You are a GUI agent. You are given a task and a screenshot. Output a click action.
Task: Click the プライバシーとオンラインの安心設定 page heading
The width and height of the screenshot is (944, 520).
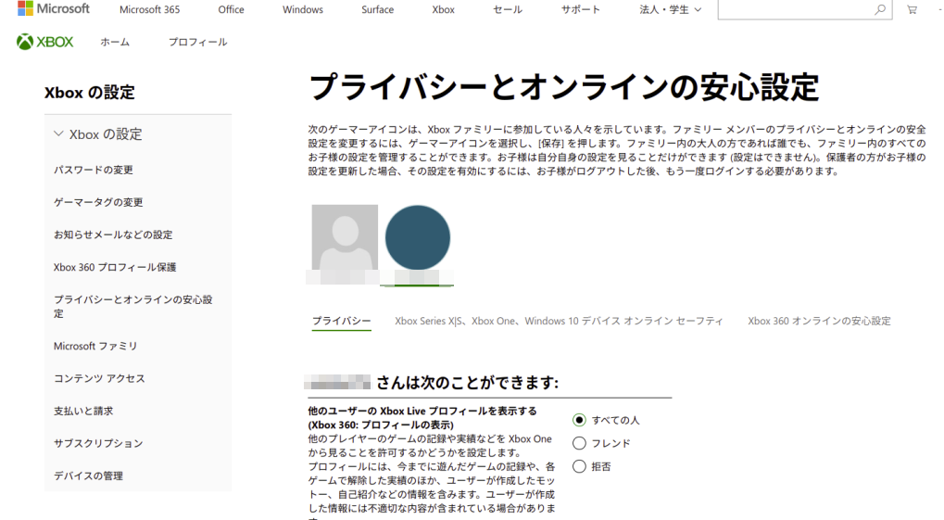pos(563,87)
